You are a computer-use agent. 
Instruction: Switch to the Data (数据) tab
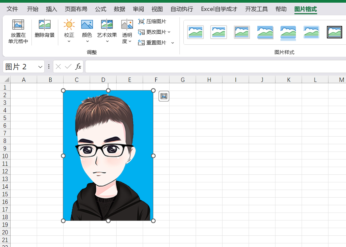(120, 9)
